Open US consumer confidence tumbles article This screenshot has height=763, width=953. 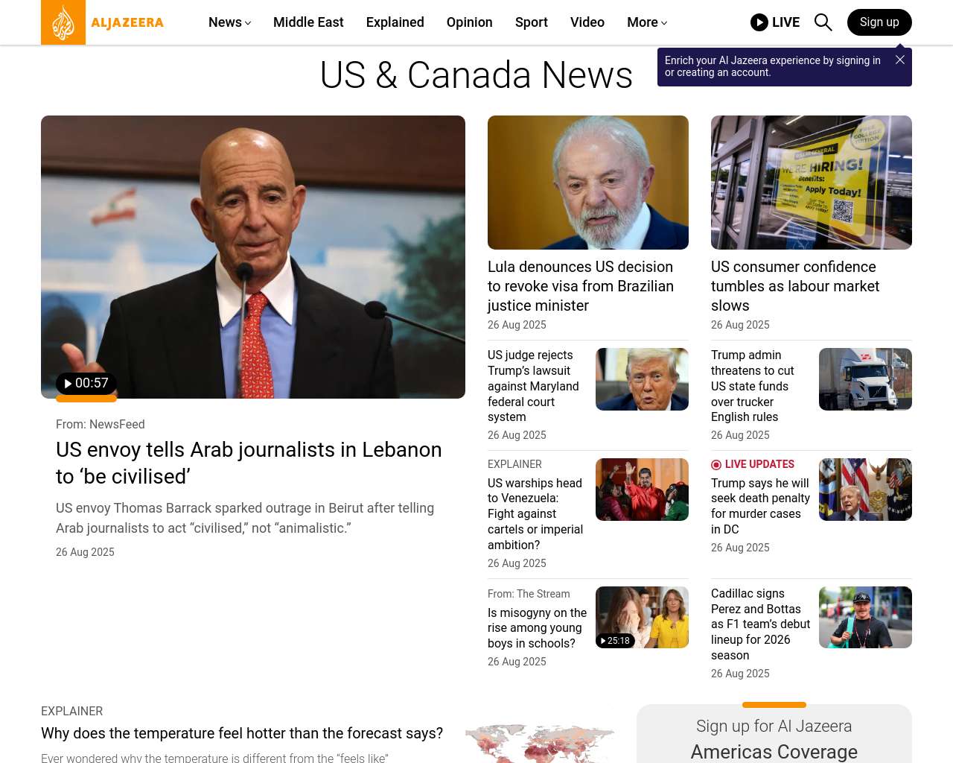(795, 286)
